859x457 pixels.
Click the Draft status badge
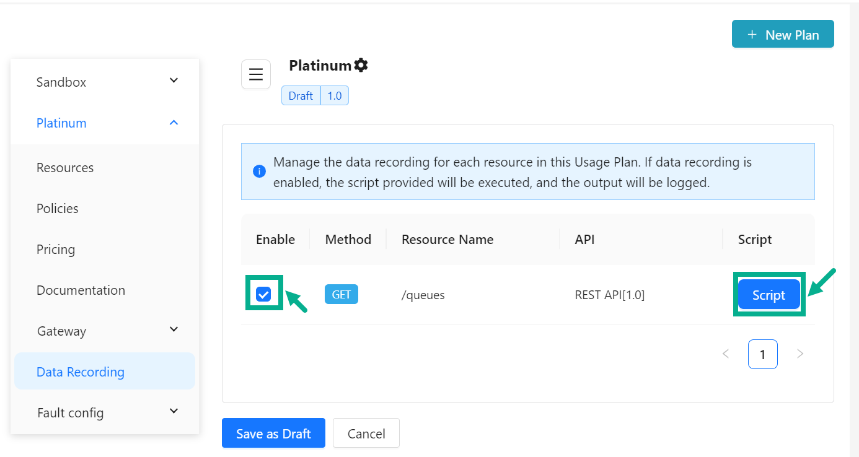300,95
